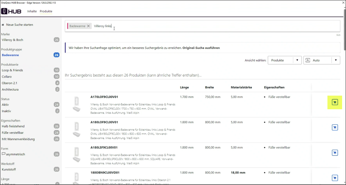The image size is (346, 185).
Task: Click the 750,00 mm width value
Action: (213, 97)
